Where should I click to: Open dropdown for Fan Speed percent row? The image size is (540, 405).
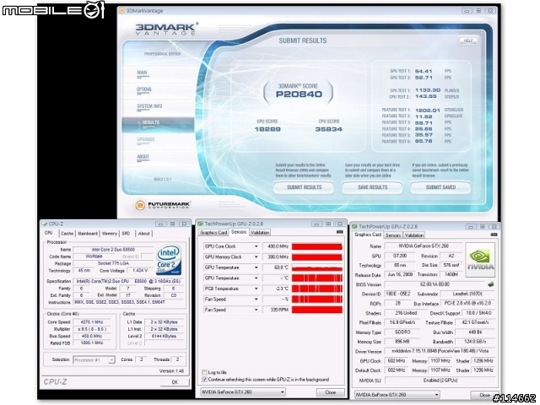(x=256, y=300)
